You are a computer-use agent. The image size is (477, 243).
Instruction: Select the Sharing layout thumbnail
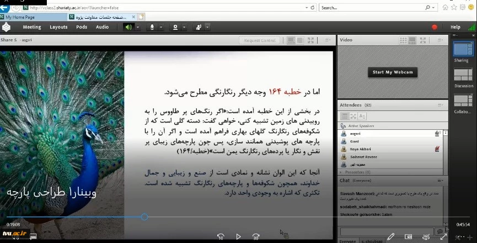461,51
